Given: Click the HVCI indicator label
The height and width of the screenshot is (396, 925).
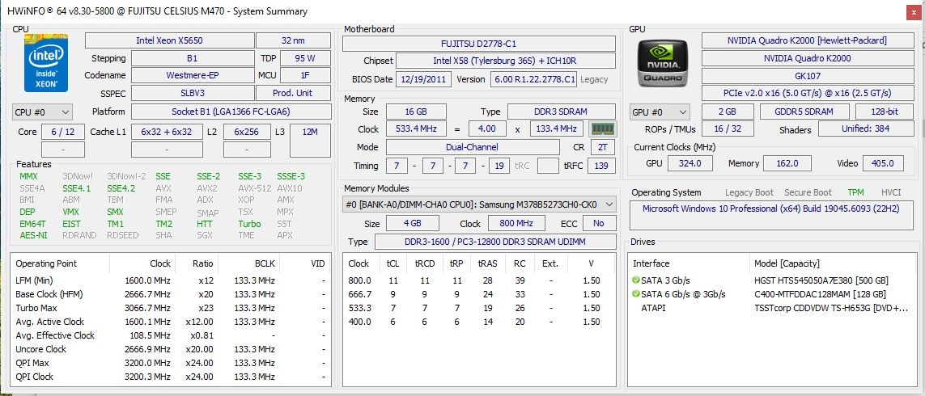Looking at the screenshot, I should point(891,192).
